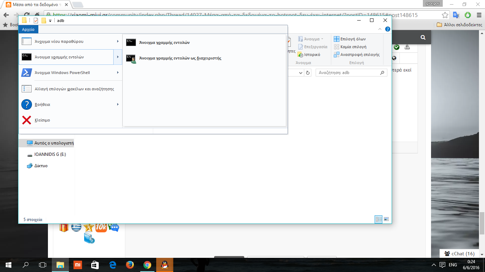Click the 'Αναζήτηση: adb' search field
The width and height of the screenshot is (485, 272).
pyautogui.click(x=348, y=73)
